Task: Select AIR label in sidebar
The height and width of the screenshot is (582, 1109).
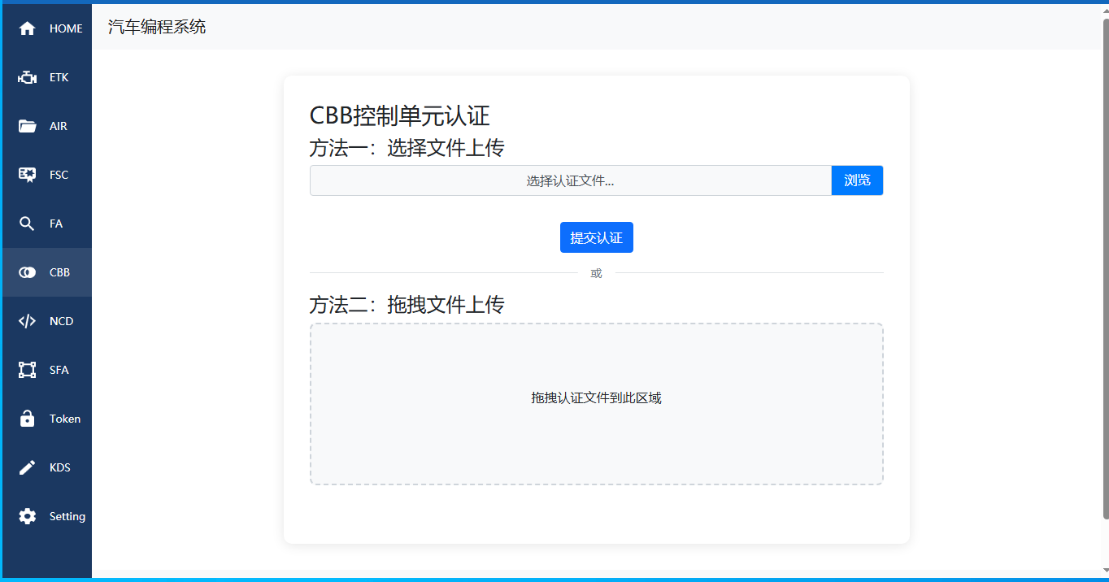Action: (59, 126)
